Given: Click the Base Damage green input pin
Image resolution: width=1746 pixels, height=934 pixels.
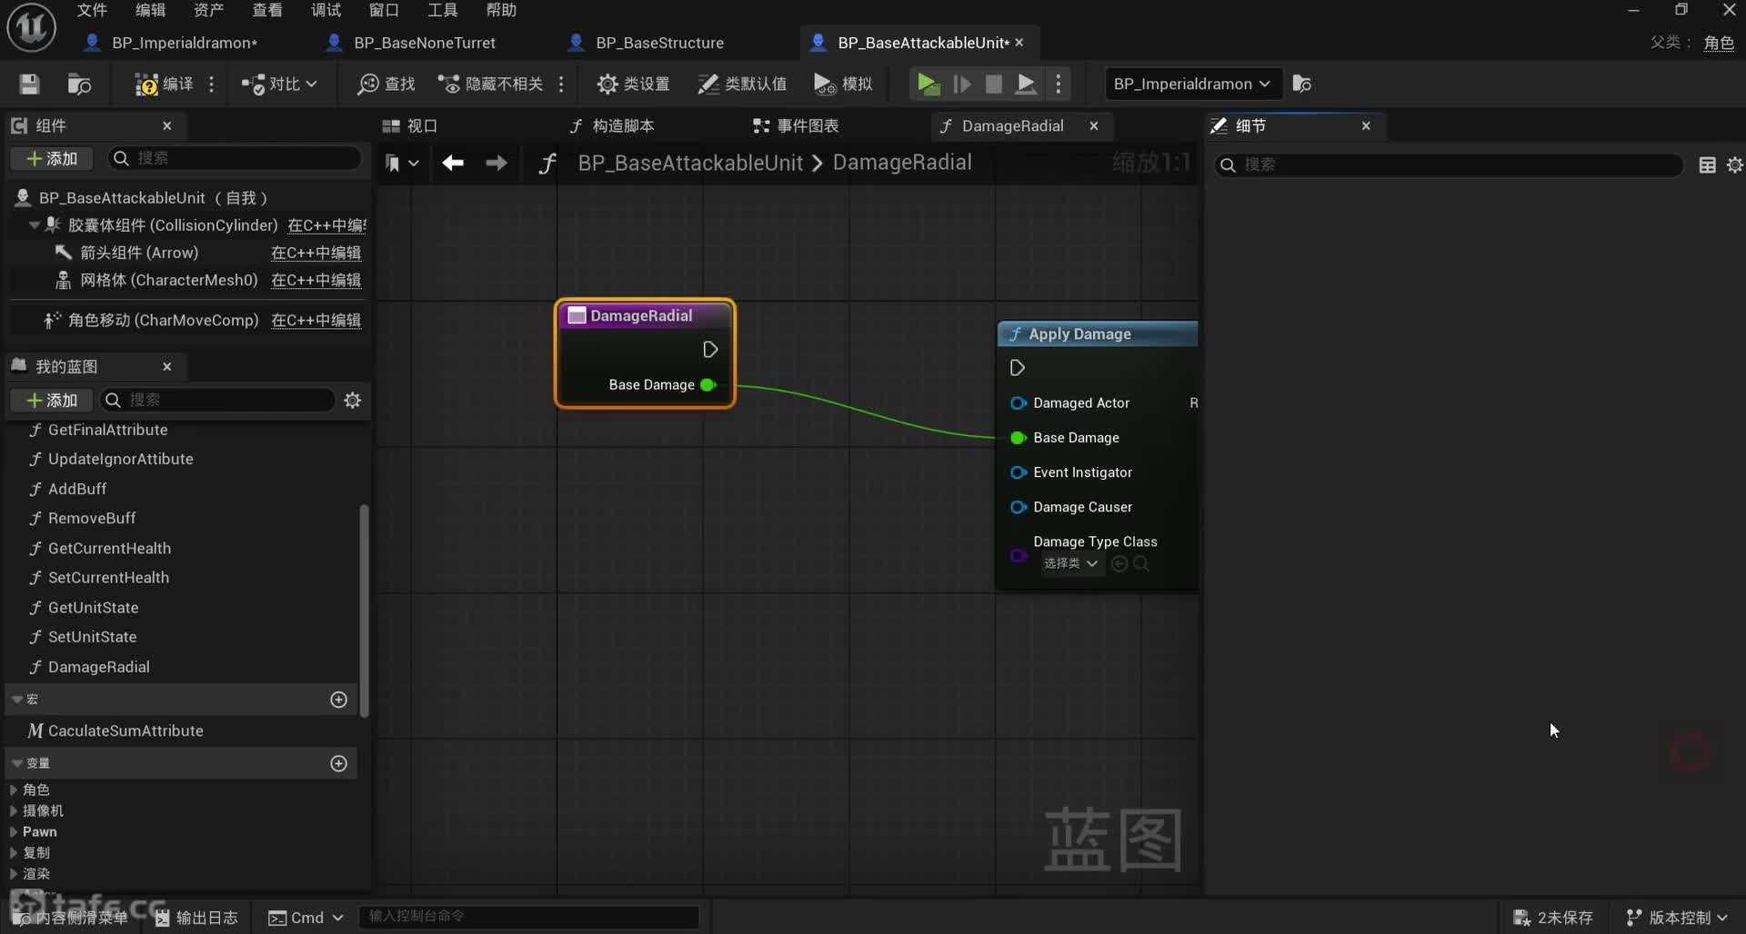Looking at the screenshot, I should 1018,438.
